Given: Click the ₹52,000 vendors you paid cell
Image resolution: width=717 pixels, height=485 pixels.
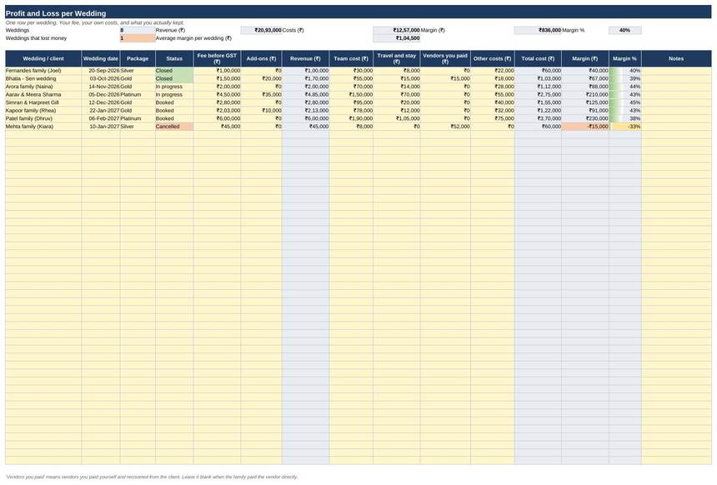Looking at the screenshot, I should tap(445, 126).
